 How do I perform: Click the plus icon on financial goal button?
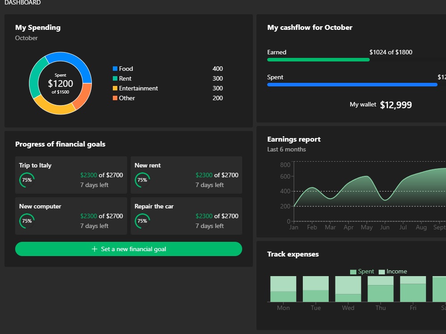click(95, 249)
